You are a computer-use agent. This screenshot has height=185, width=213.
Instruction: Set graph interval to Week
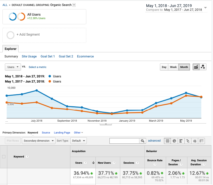(x=173, y=67)
